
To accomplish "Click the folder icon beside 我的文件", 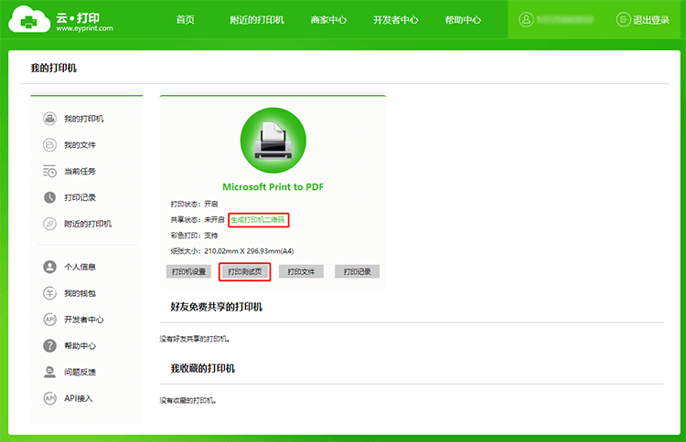I will tap(50, 144).
